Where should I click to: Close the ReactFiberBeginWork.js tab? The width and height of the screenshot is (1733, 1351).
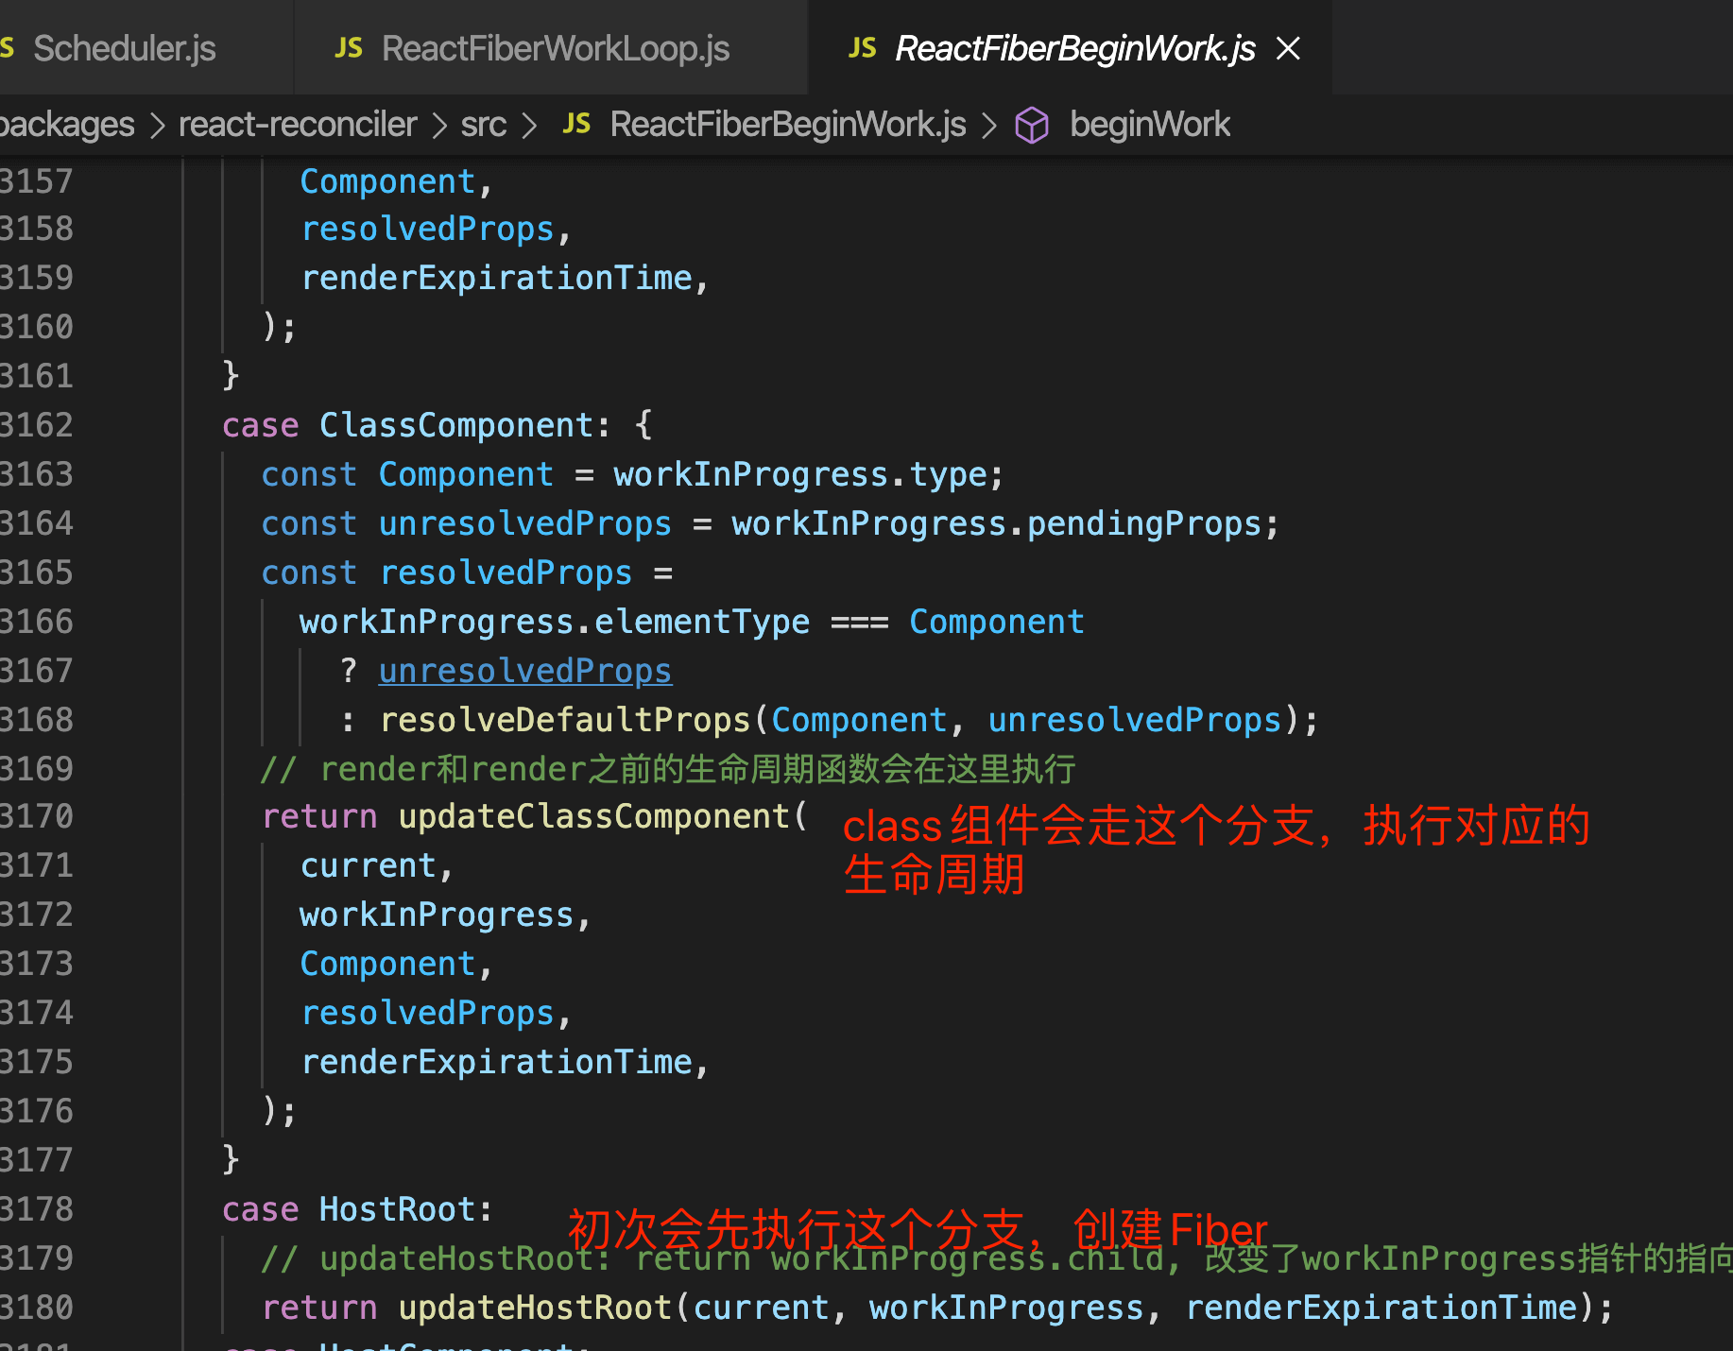1288,48
